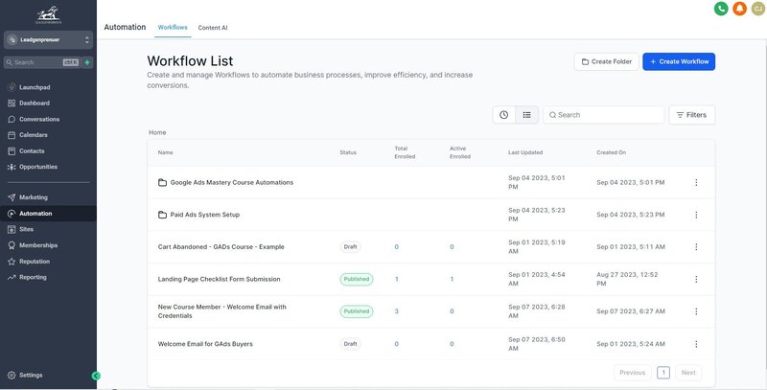Image resolution: width=767 pixels, height=390 pixels.
Task: Click the Create Folder button
Action: (x=607, y=61)
